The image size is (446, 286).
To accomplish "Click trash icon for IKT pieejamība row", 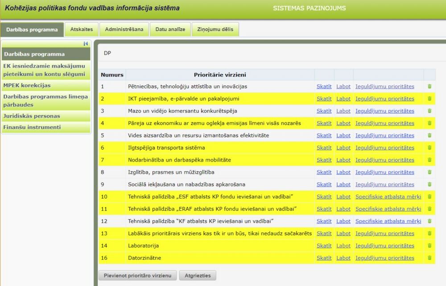I will [x=429, y=98].
